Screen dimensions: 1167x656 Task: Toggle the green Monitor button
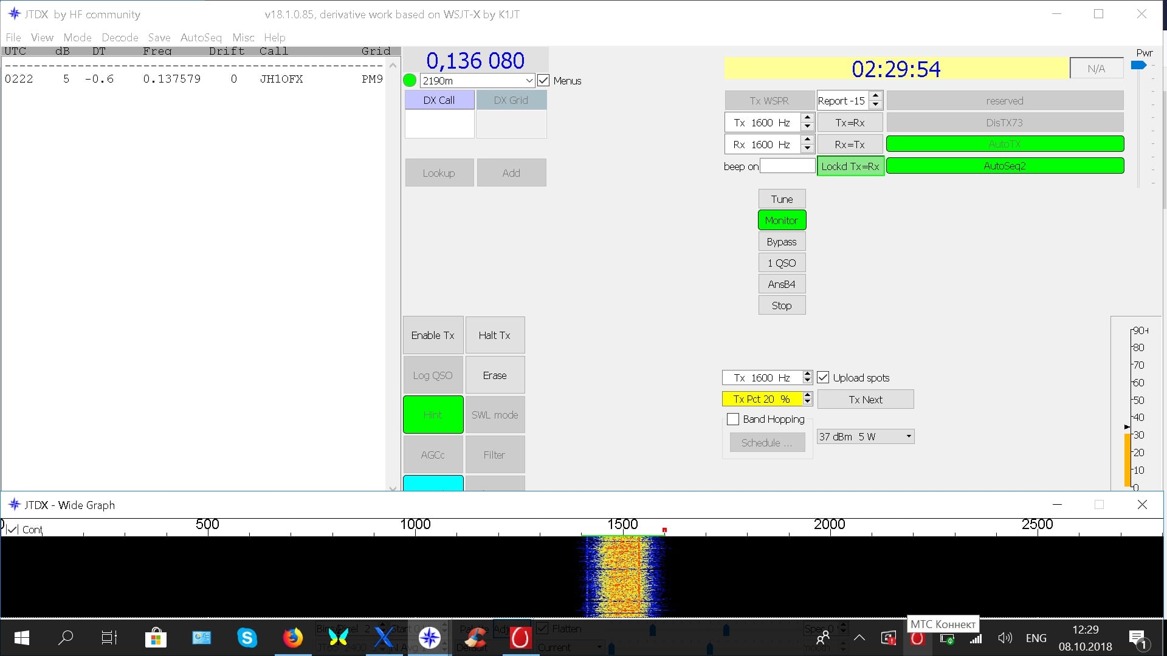pyautogui.click(x=782, y=220)
